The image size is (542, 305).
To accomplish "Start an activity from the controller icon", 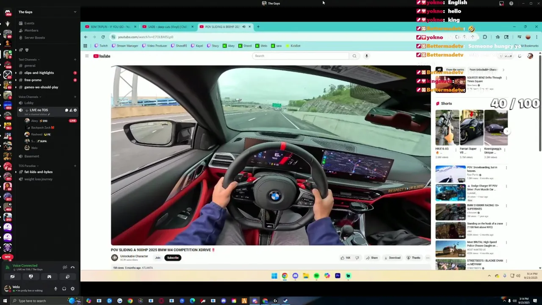I will point(49,277).
